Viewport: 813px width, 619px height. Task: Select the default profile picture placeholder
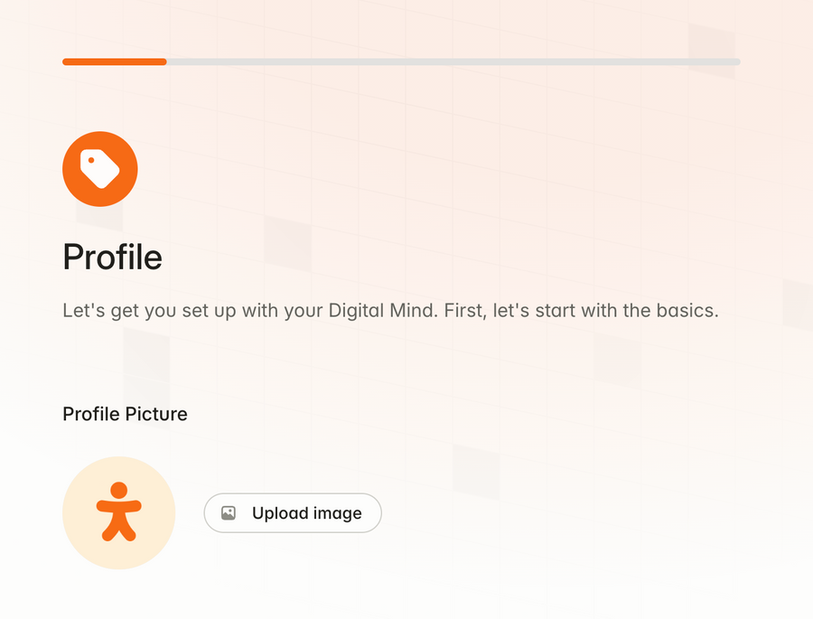coord(118,512)
